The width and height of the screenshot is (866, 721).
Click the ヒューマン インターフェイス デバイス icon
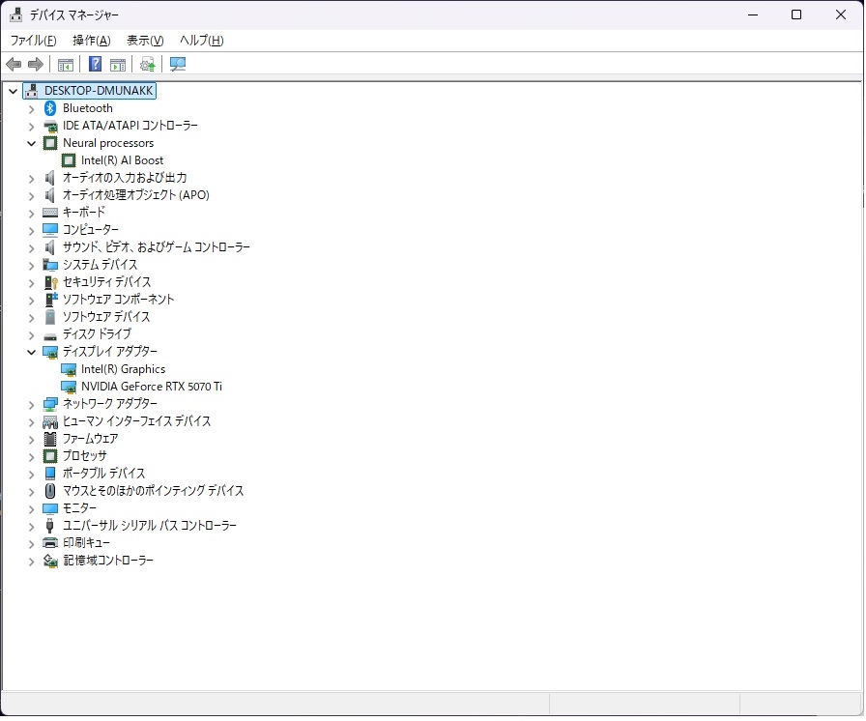click(50, 422)
